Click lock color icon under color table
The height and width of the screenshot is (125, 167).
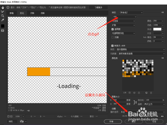(139, 93)
